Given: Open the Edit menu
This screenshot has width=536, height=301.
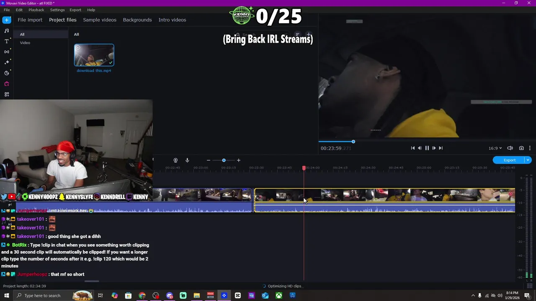Looking at the screenshot, I should pos(19,10).
